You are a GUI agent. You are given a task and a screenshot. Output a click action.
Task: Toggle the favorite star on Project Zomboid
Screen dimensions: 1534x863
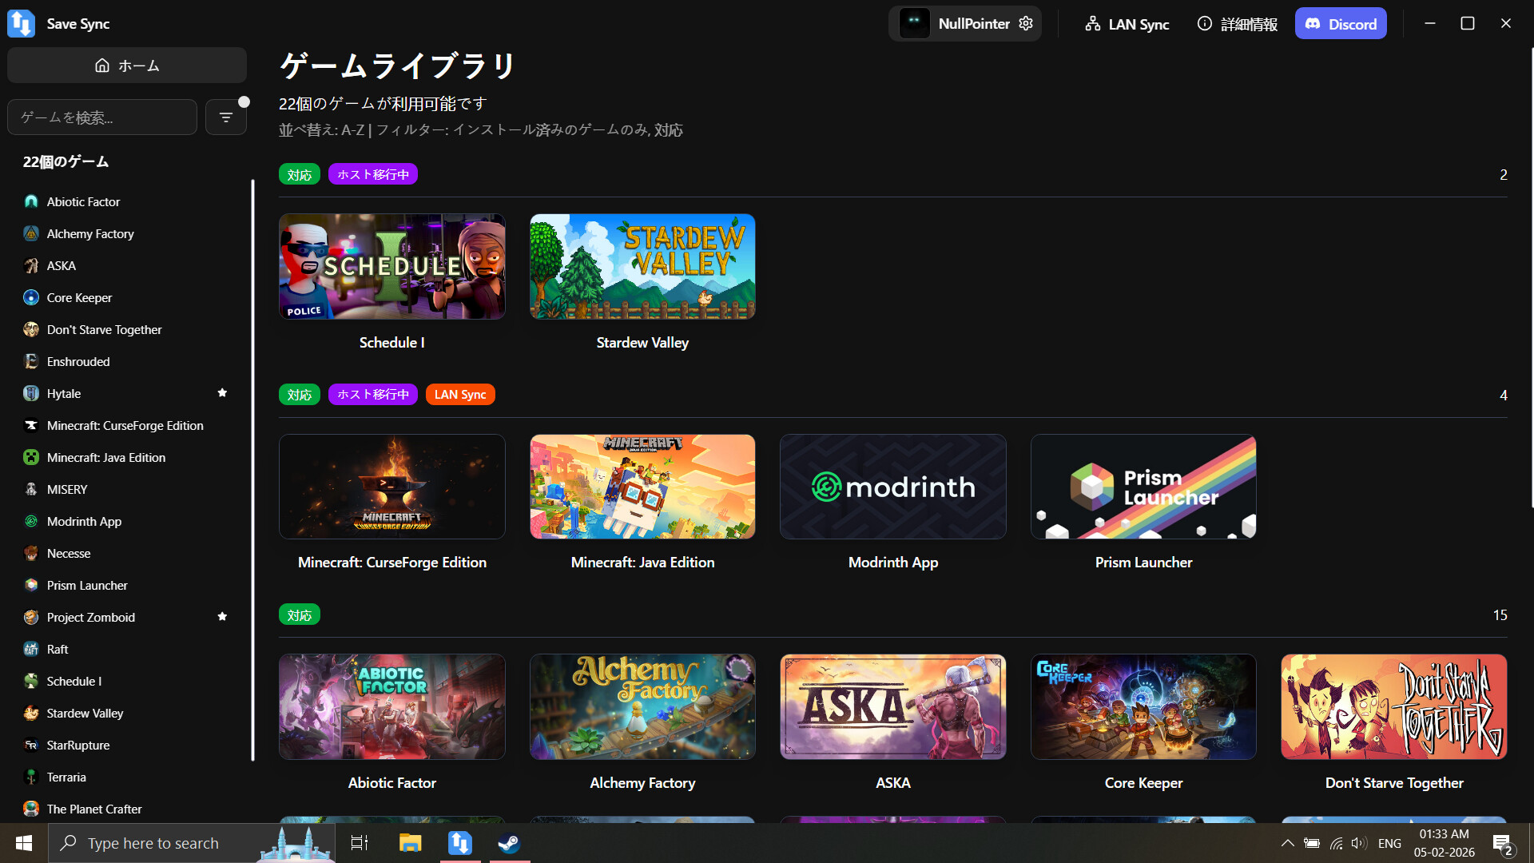pyautogui.click(x=222, y=616)
